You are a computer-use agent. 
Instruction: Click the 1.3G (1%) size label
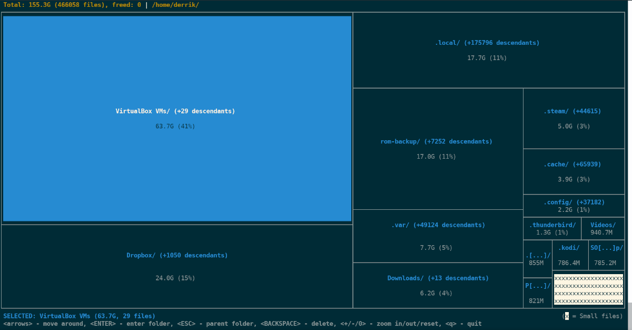click(552, 232)
